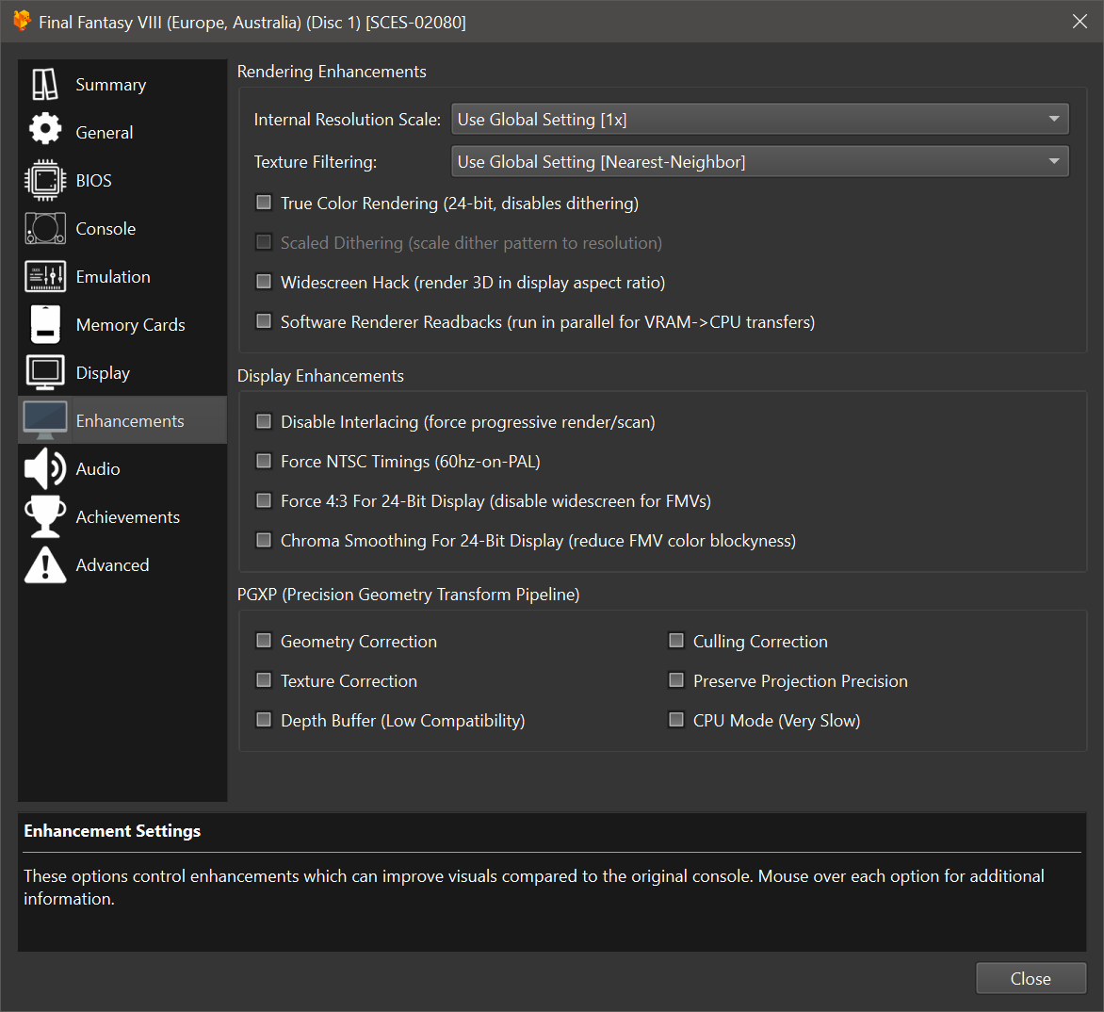Screen dimensions: 1104x1012
Task: Choose the Console icon in sidebar
Action: (45, 228)
